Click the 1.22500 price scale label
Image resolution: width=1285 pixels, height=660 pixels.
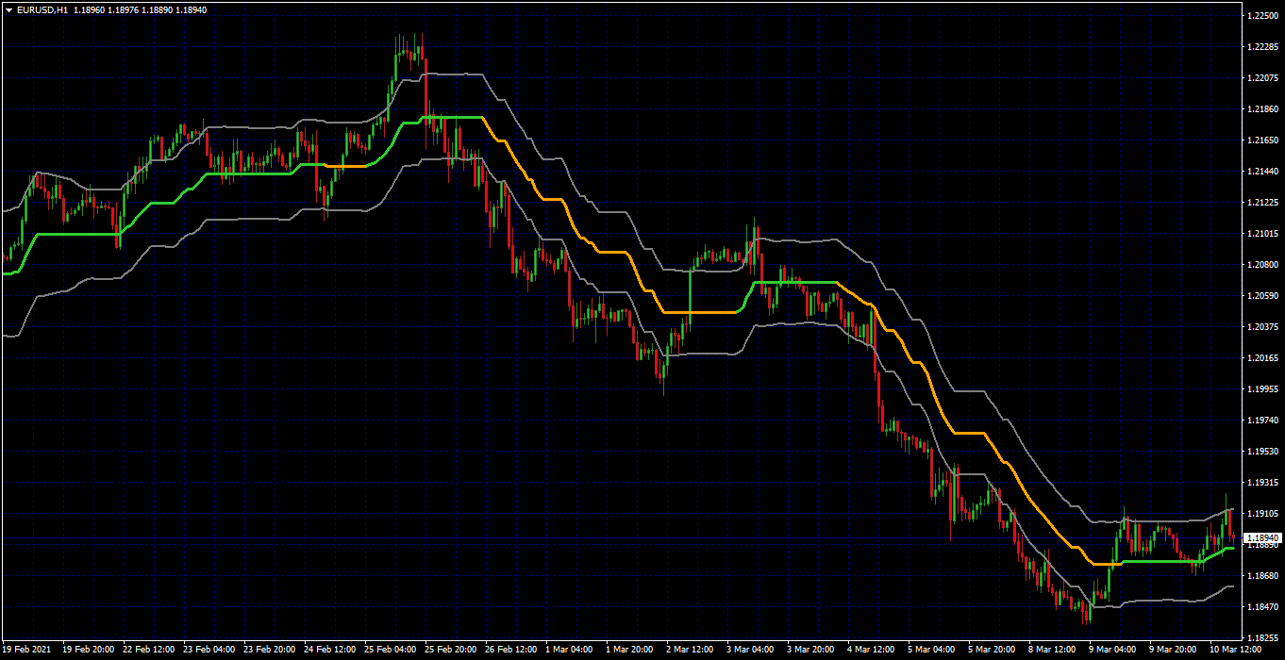[x=1262, y=16]
